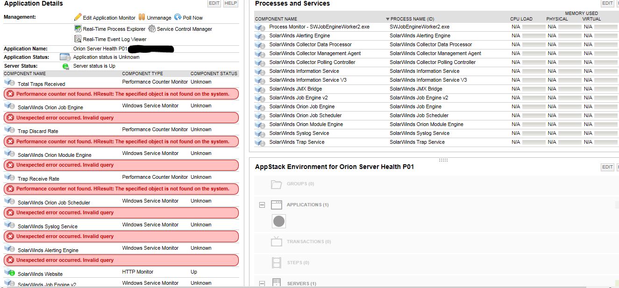The width and height of the screenshot is (619, 288).
Task: Click the SolarWinds Website component icon
Action: 9,272
